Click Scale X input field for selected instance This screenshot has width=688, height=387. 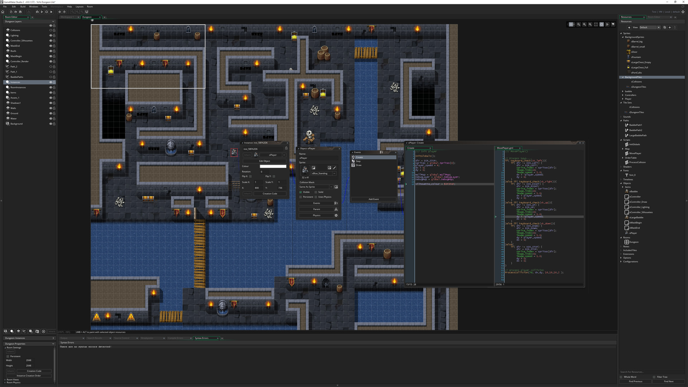coord(257,182)
